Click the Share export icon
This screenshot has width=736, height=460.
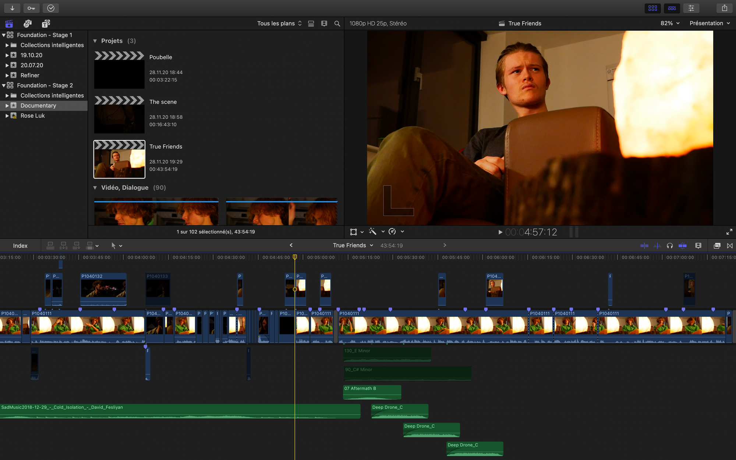point(725,8)
